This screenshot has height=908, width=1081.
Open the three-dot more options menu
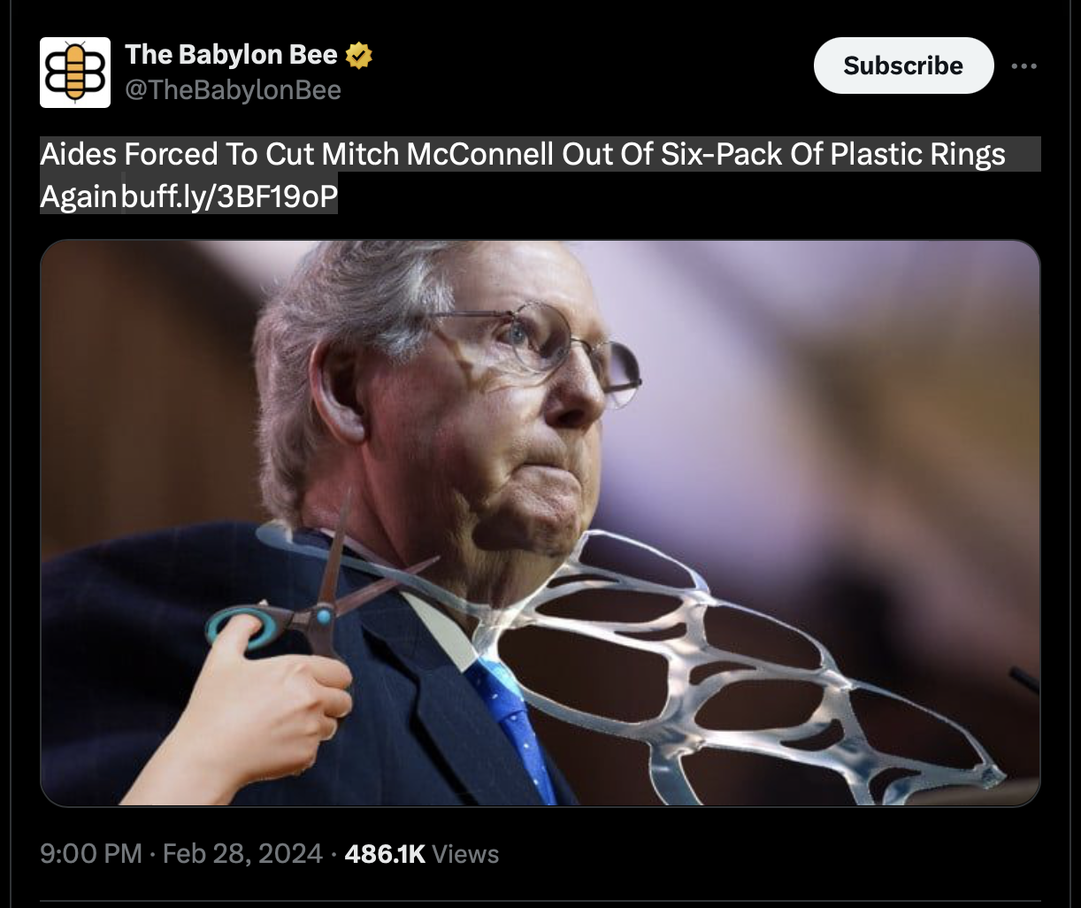point(1023,66)
